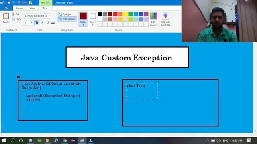257x144 pixels.
Task: Switch to the Text ribbon tab
Action: [45, 8]
